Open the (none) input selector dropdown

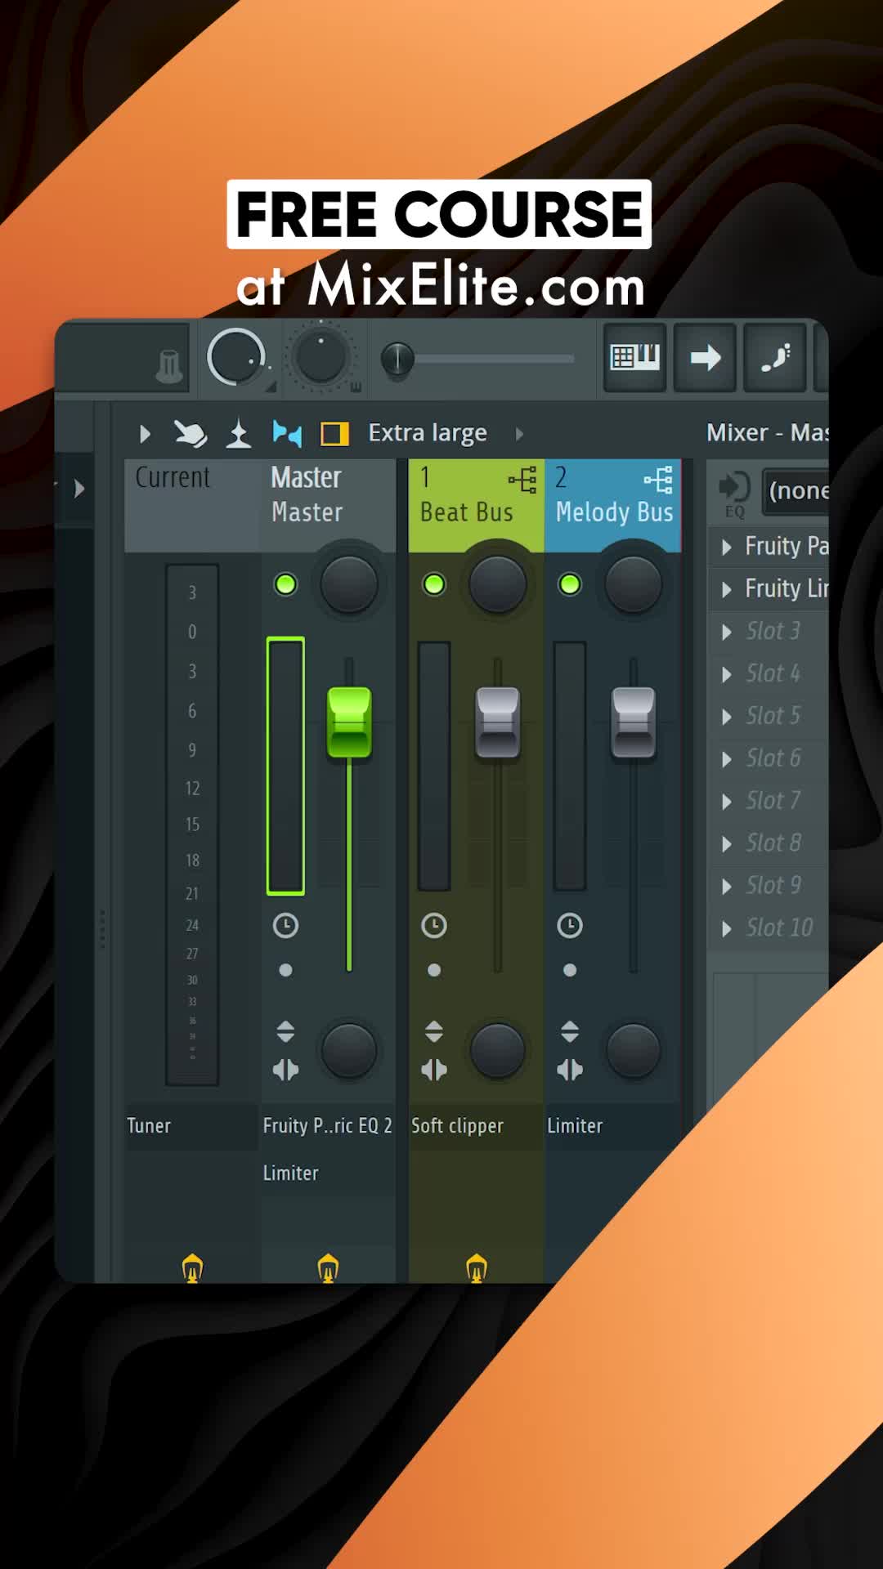point(796,491)
